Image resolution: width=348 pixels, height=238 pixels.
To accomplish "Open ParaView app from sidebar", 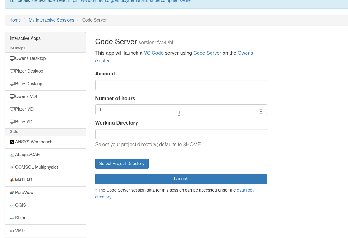I will pyautogui.click(x=45, y=193).
